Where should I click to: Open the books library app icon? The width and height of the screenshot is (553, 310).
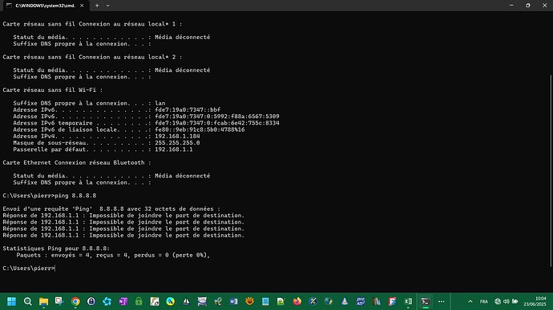[x=377, y=301]
